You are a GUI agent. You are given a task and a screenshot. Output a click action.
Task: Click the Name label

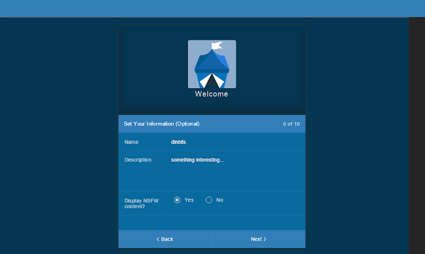[131, 142]
